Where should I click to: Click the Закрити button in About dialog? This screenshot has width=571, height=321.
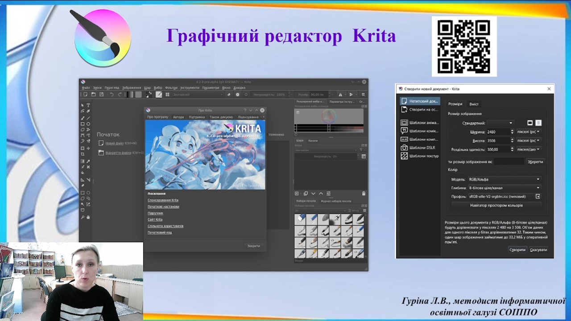point(253,246)
